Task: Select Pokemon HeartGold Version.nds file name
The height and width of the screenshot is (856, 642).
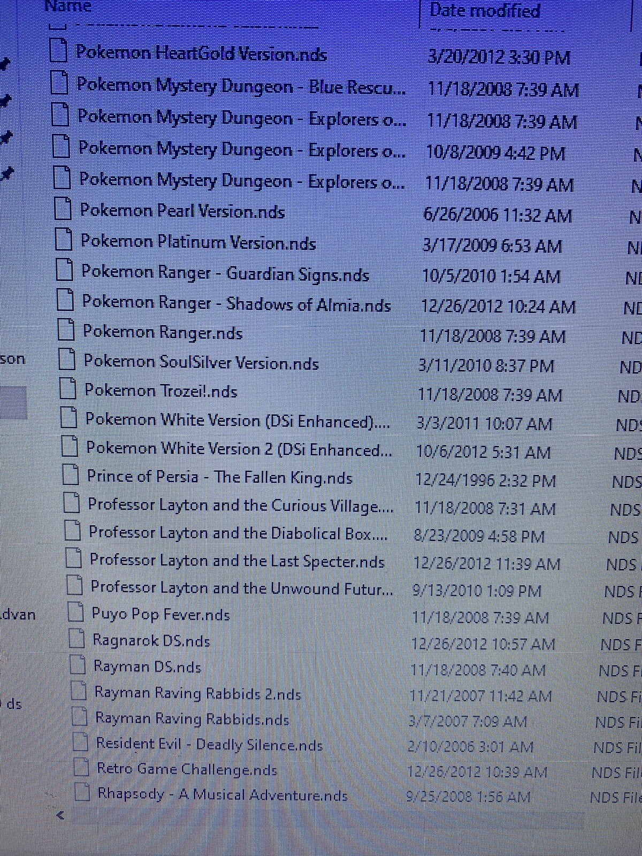Action: click(201, 53)
